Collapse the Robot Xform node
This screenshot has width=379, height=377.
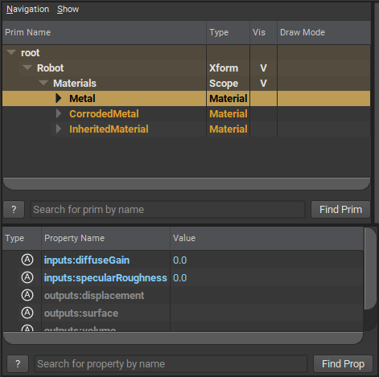point(27,68)
